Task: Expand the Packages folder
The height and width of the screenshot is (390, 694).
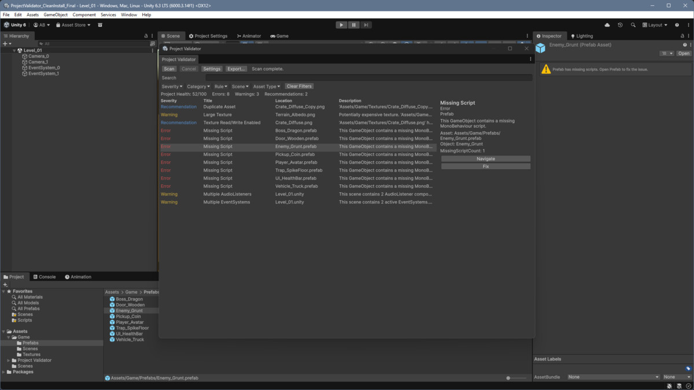Action: tap(3, 372)
